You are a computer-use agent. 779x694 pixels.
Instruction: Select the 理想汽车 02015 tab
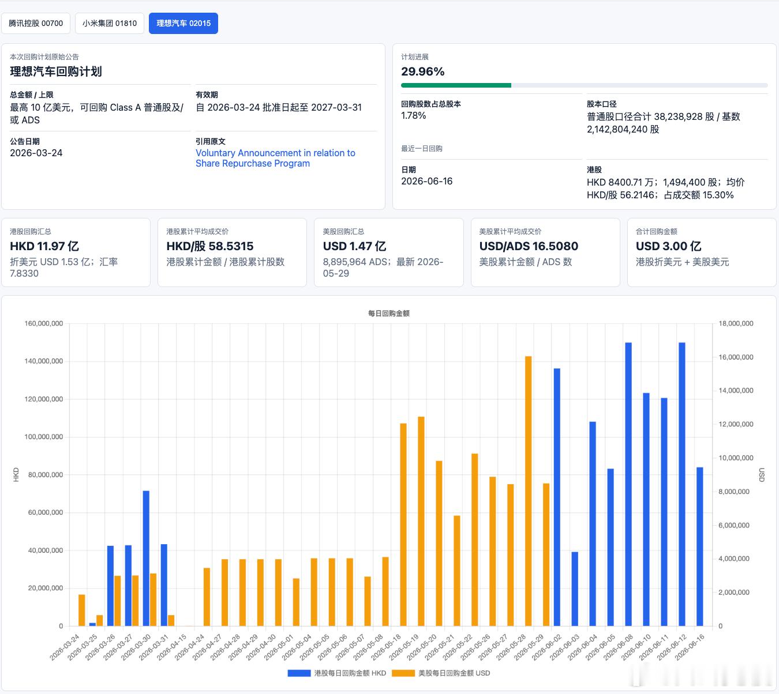(x=183, y=24)
